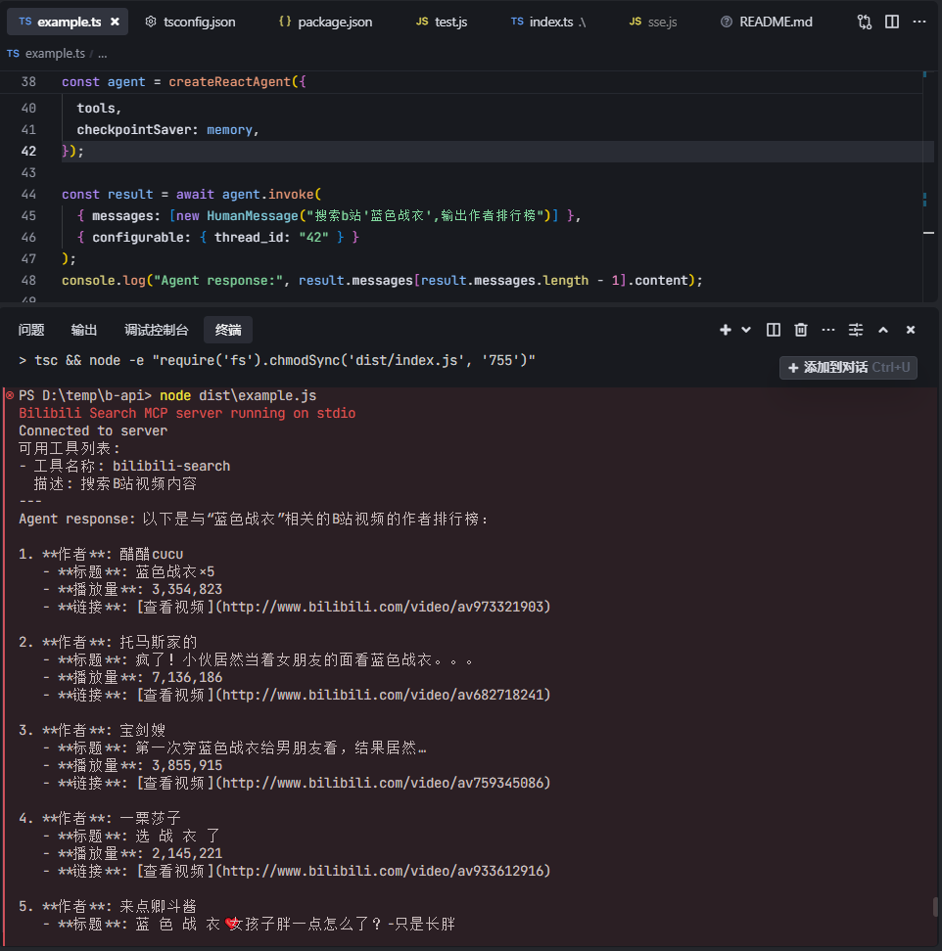
Task: Open the tsconfig.json tab
Action: [191, 22]
